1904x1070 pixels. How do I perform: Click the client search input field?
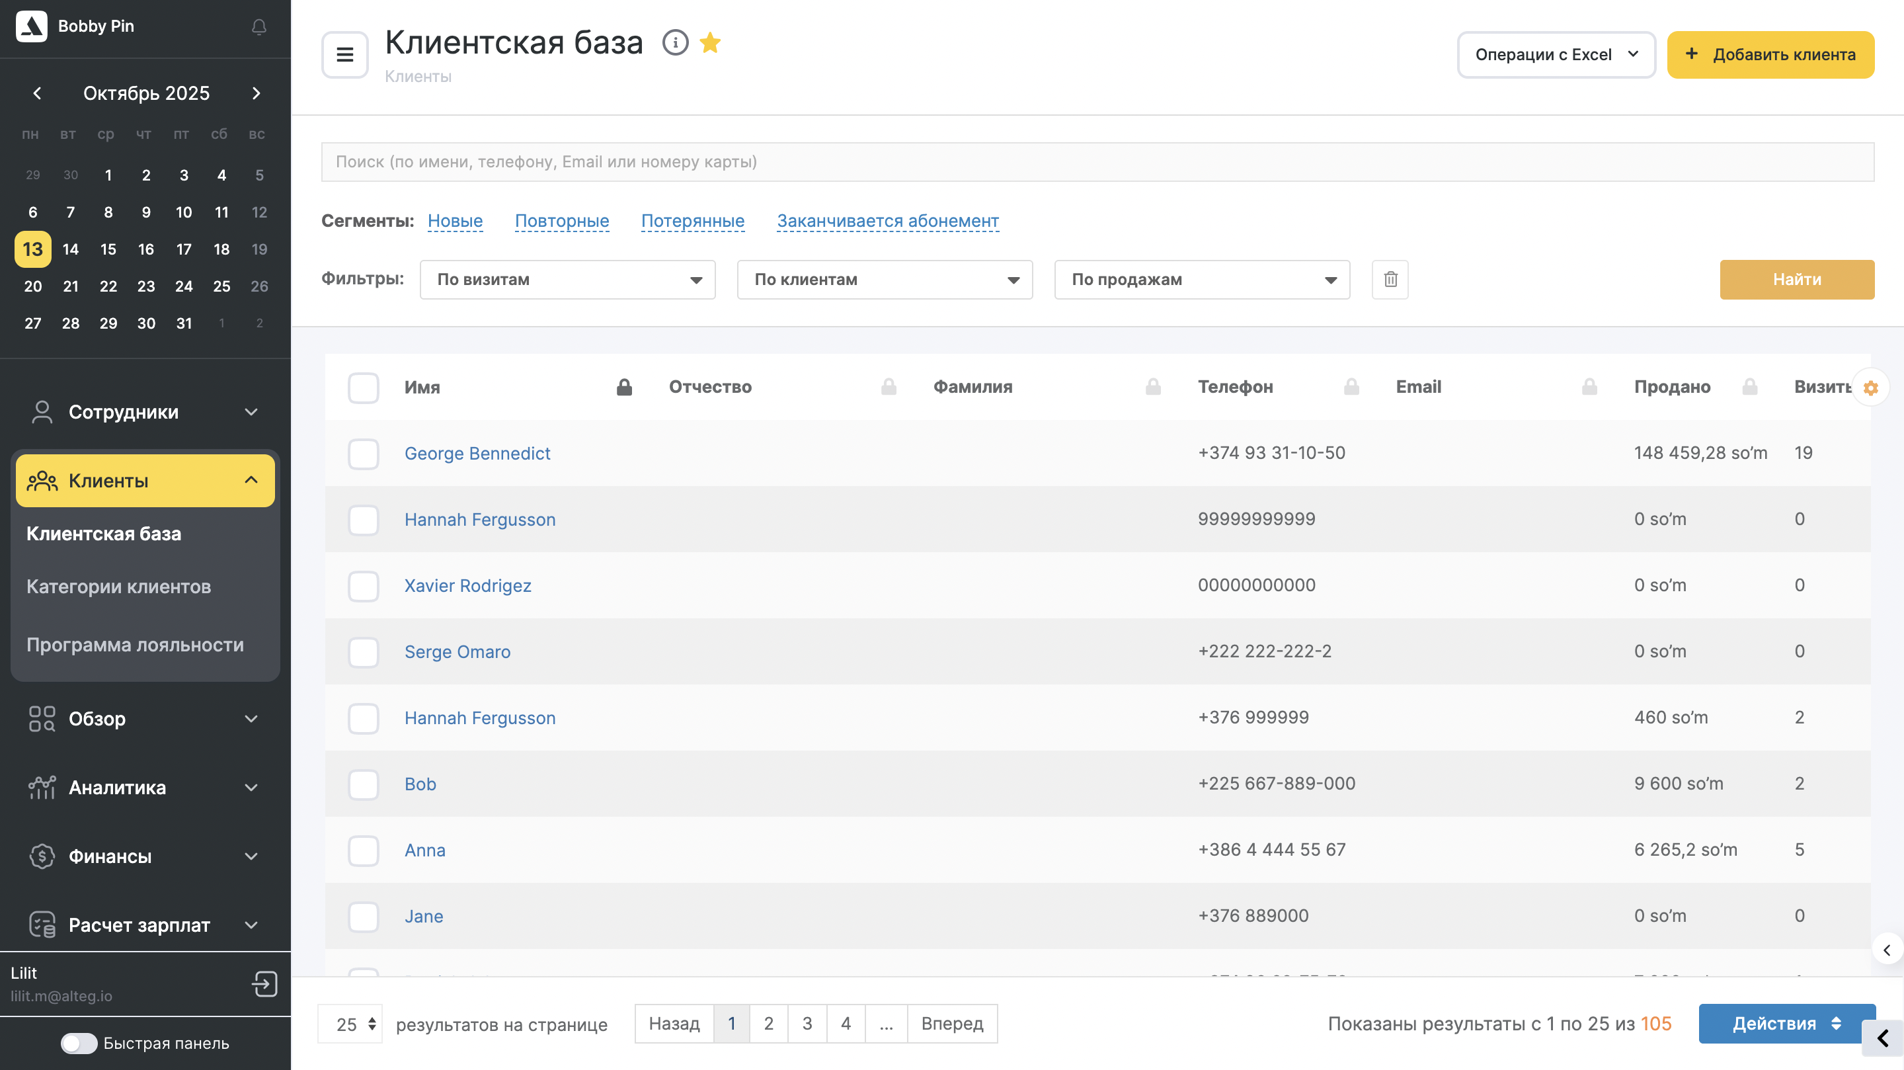(1097, 162)
